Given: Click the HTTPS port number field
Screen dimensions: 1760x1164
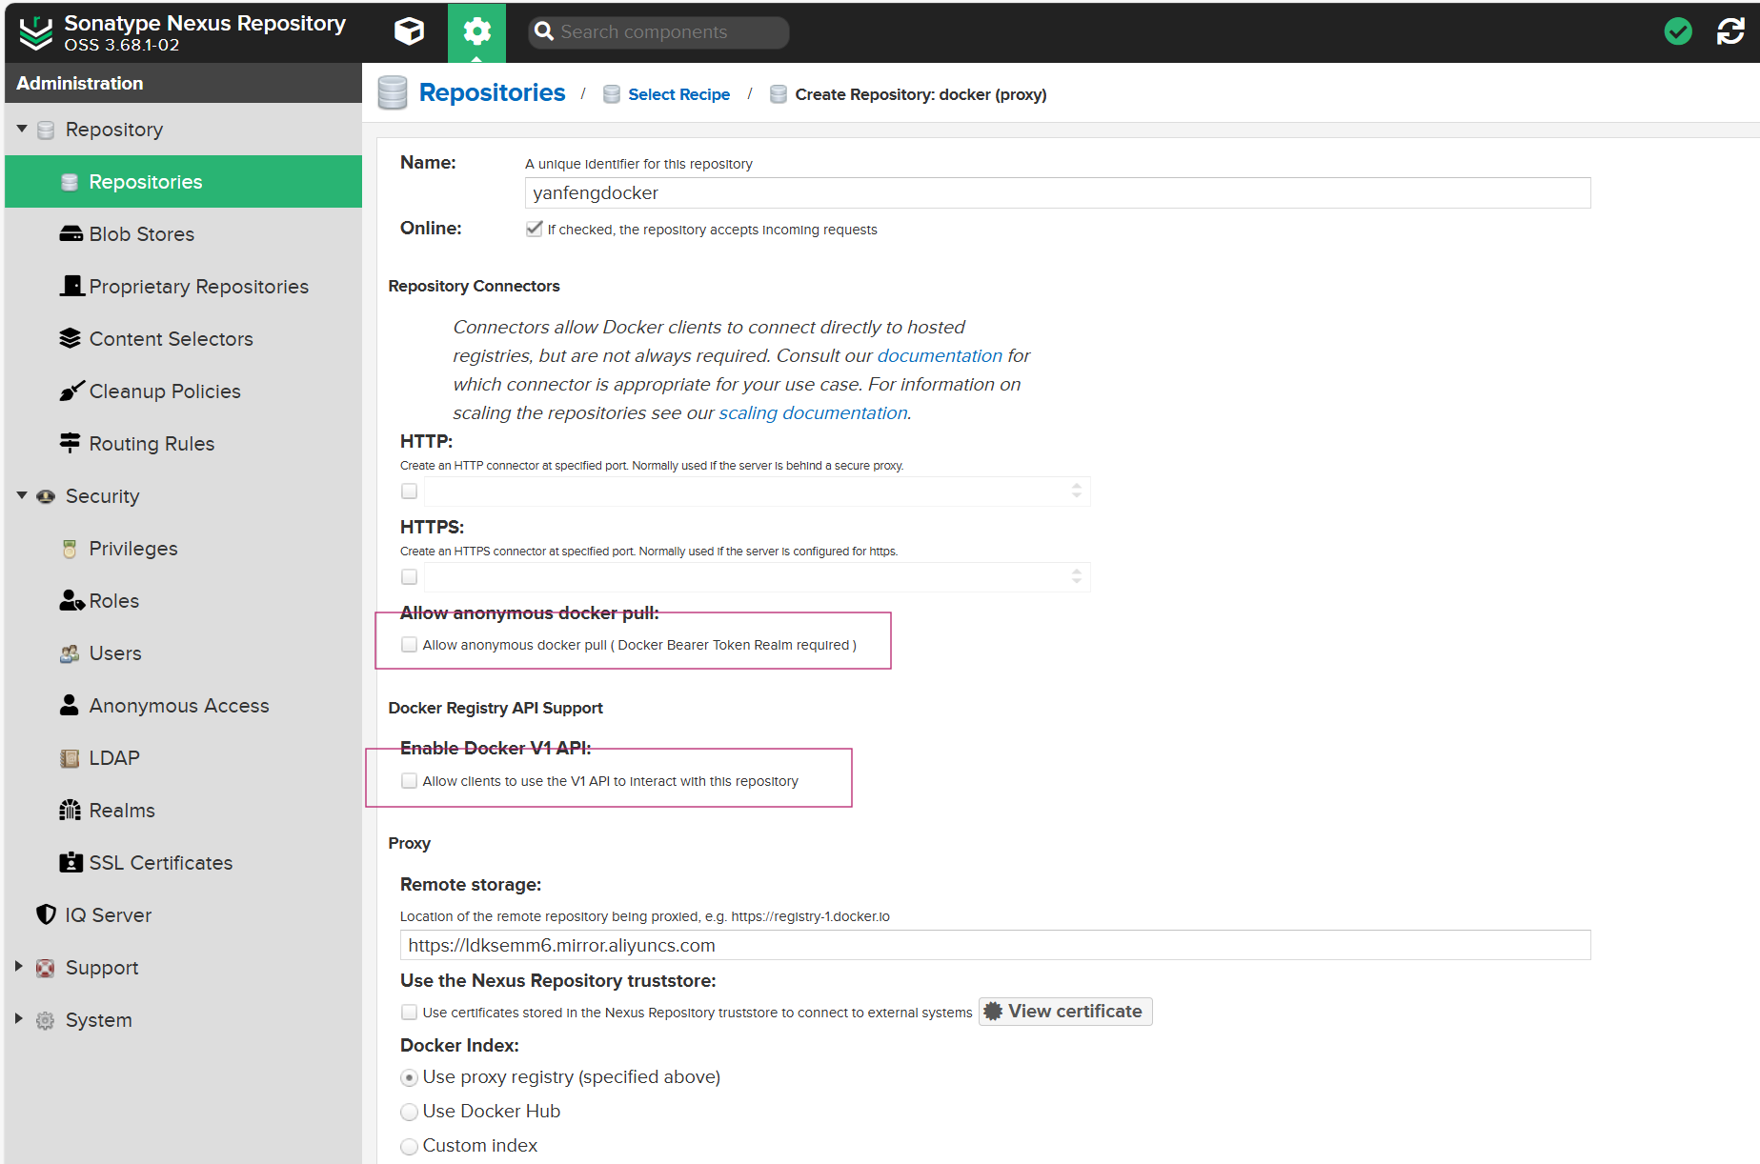Looking at the screenshot, I should [746, 577].
